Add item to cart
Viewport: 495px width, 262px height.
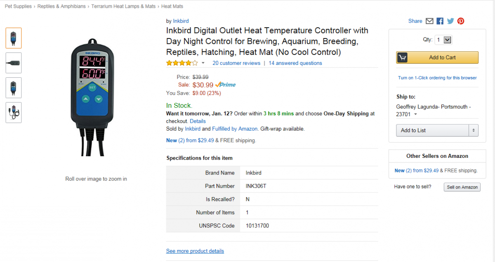coord(437,57)
